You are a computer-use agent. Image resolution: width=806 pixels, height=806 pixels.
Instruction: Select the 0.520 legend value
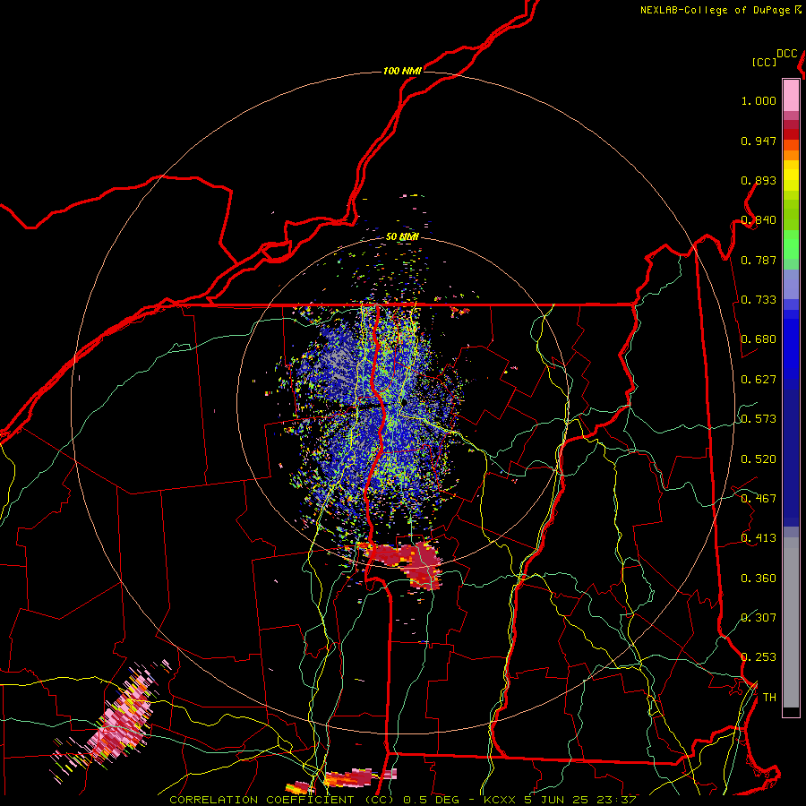coord(759,459)
